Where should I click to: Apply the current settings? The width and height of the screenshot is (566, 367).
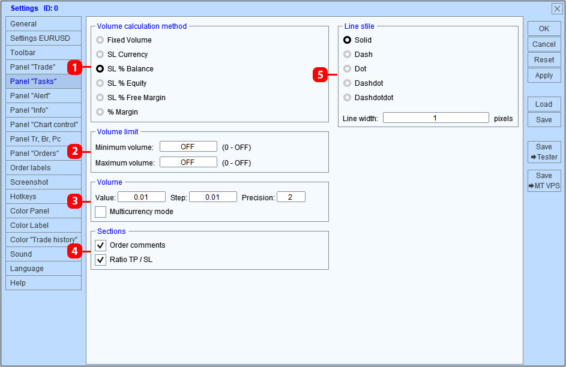pos(544,76)
